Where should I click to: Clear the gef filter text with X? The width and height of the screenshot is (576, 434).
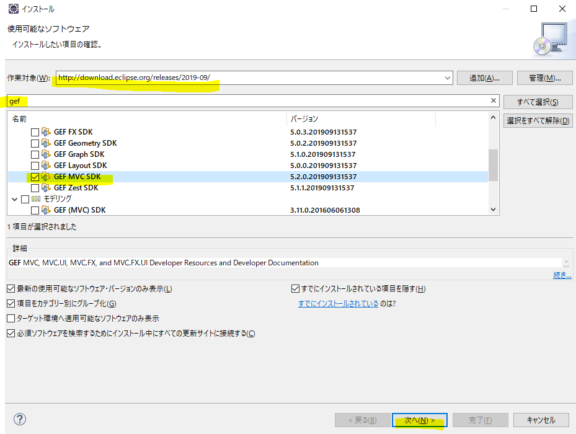coord(494,100)
